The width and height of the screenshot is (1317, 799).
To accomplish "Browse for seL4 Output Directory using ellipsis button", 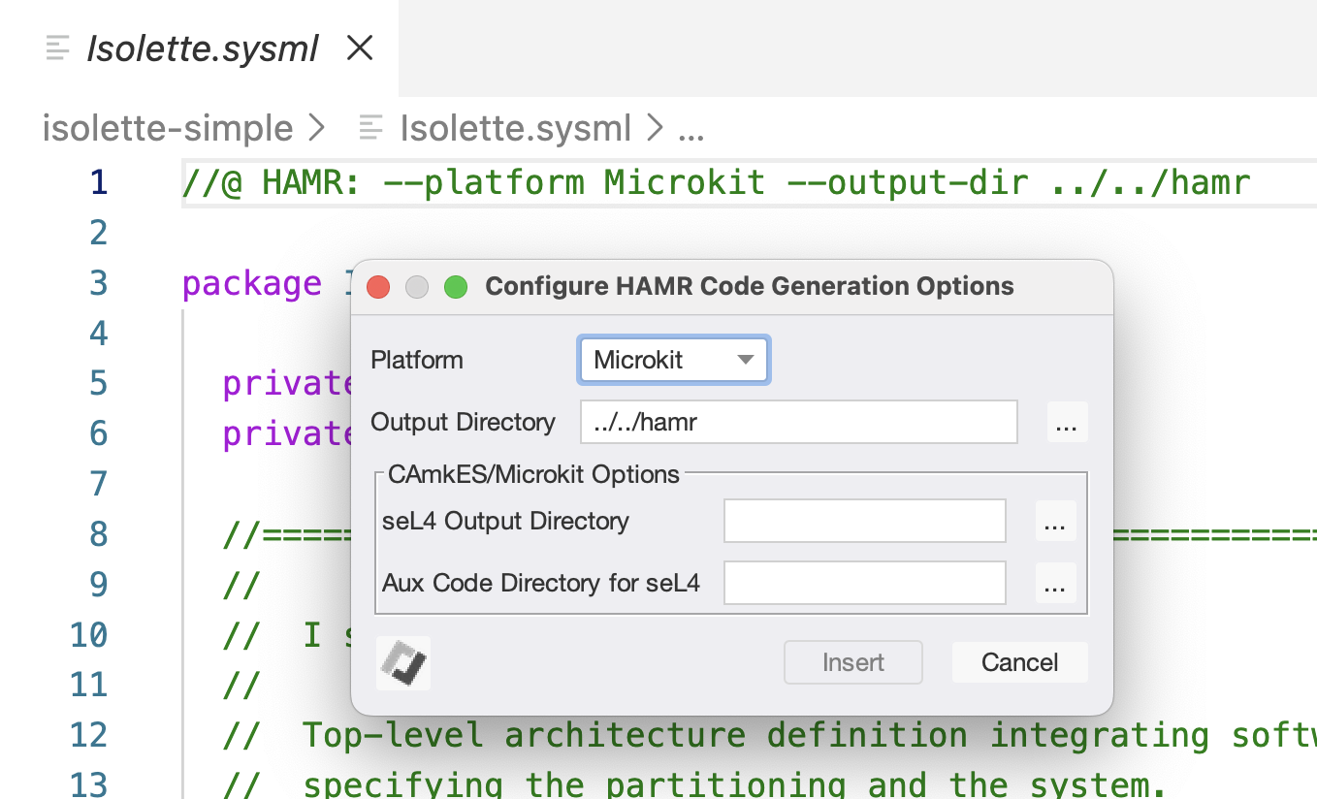I will tap(1055, 521).
